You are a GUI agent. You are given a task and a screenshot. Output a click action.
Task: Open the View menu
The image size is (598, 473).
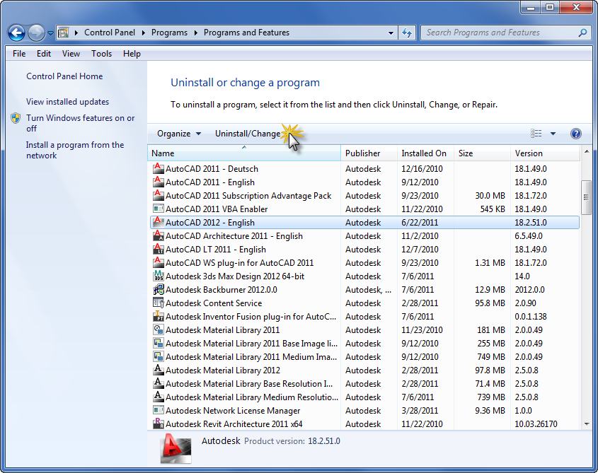71,54
